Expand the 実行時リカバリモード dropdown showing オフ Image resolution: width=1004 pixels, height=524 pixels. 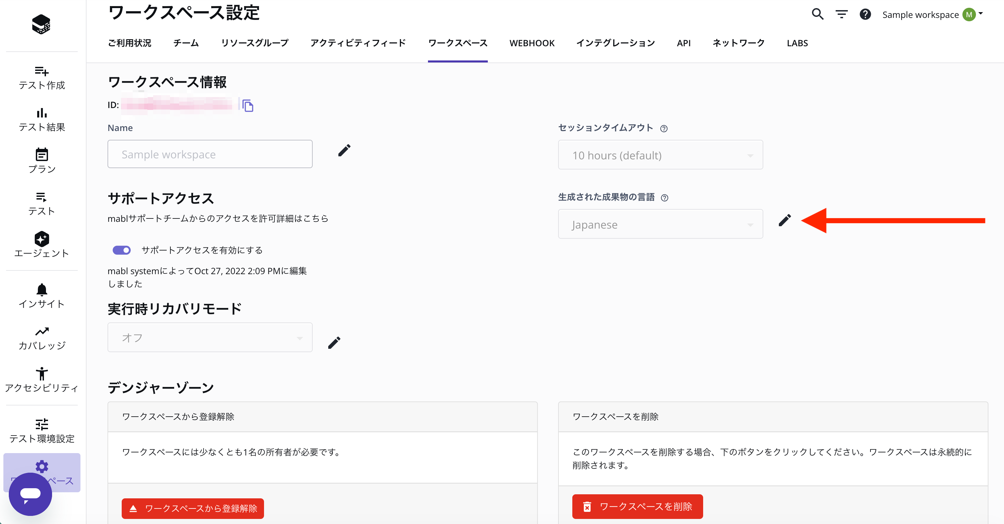point(210,338)
